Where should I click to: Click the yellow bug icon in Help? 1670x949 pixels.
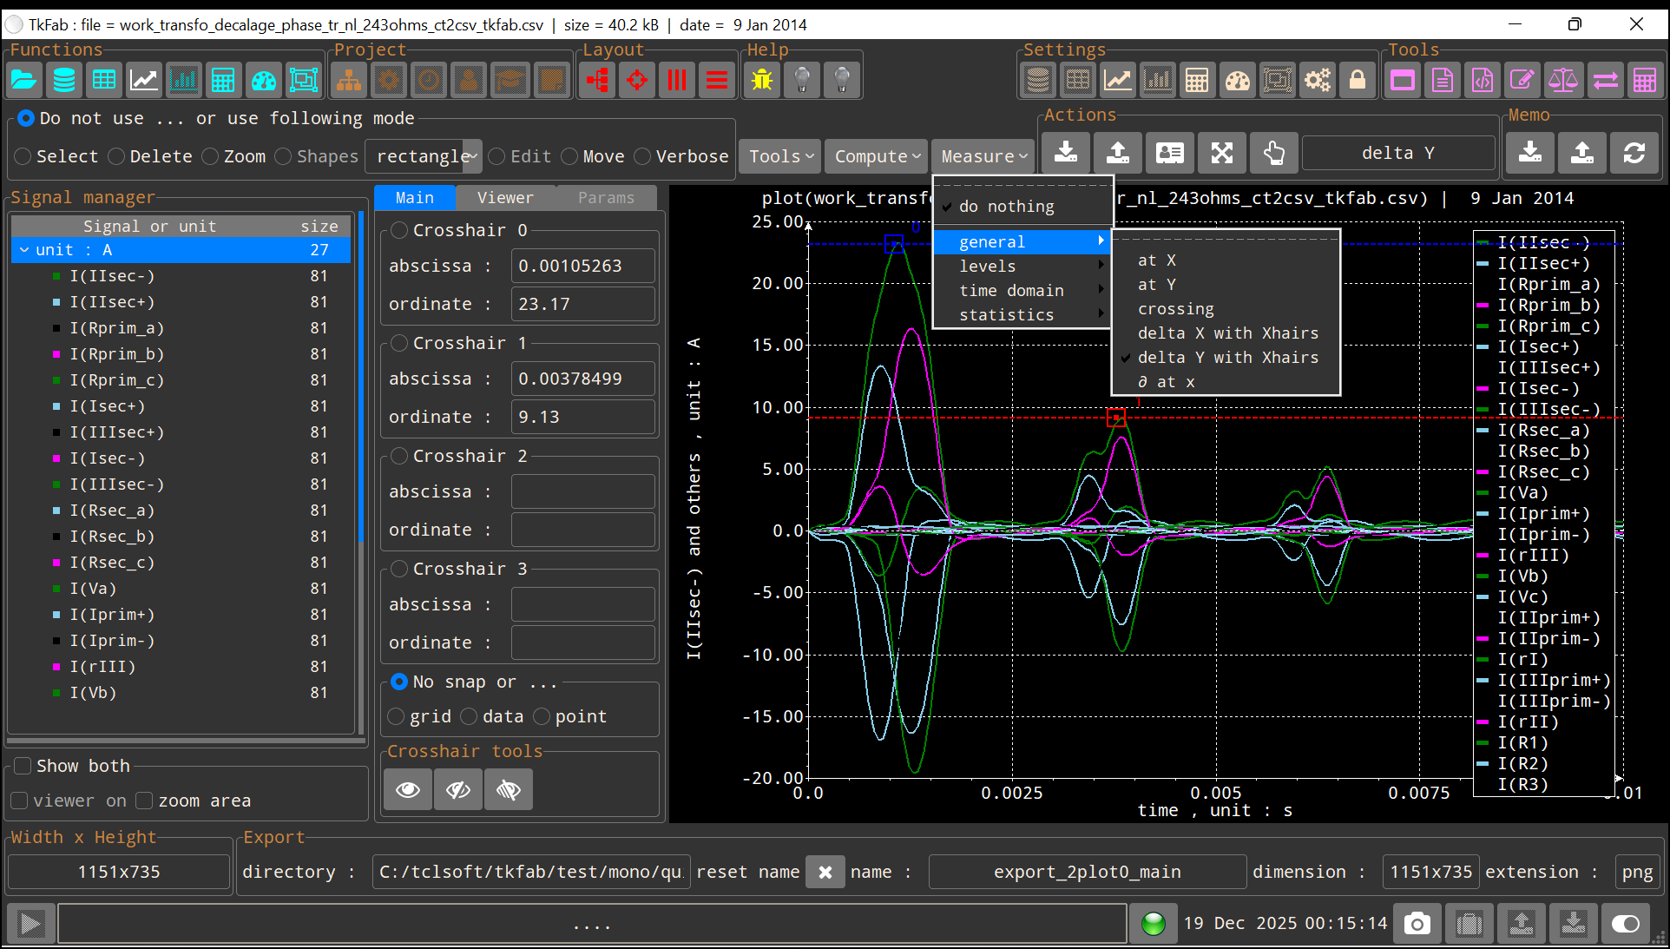tap(762, 81)
